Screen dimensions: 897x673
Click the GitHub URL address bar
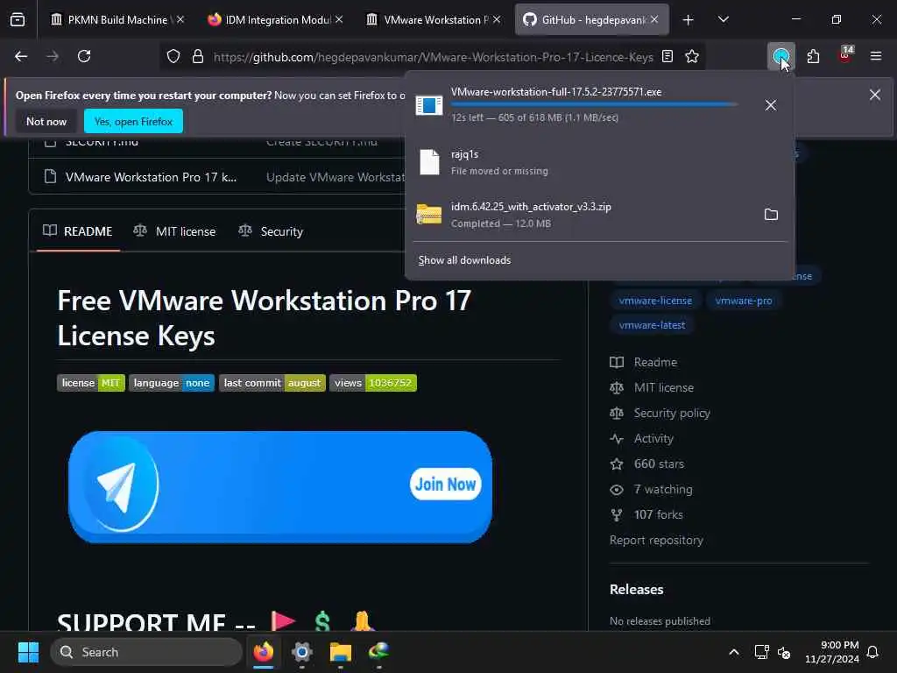tap(433, 57)
